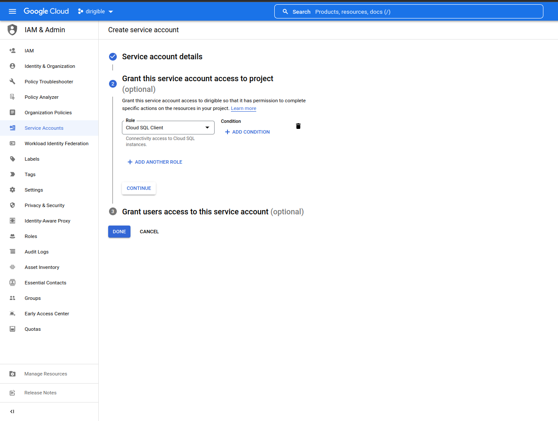
Task: Click the Google Cloud logo
Action: coord(46,11)
